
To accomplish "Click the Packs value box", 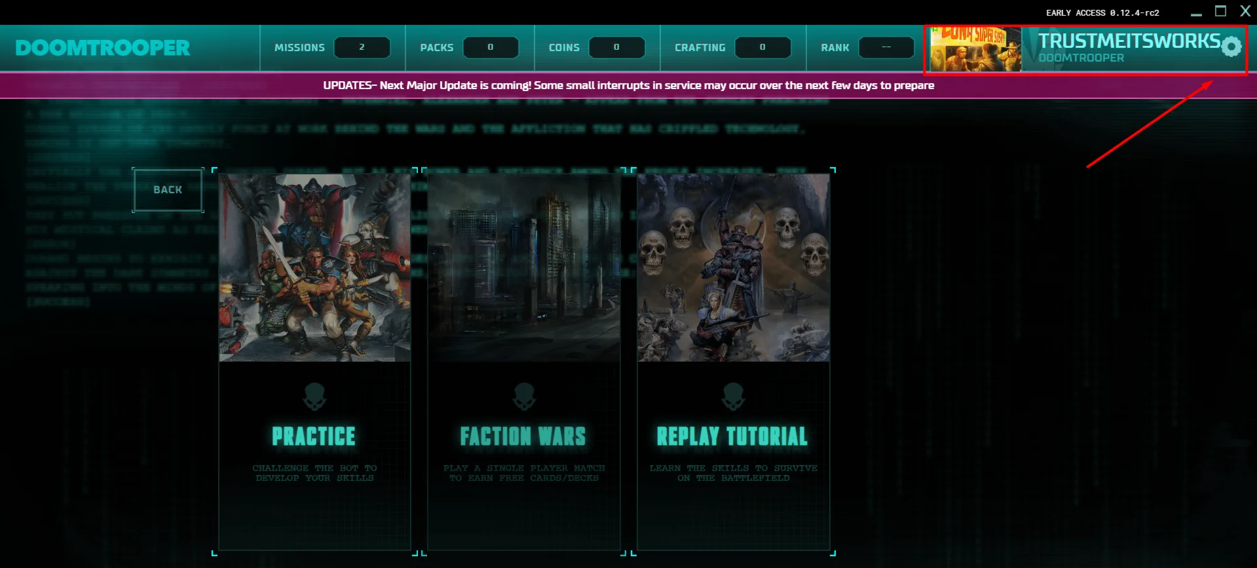I will click(x=491, y=47).
